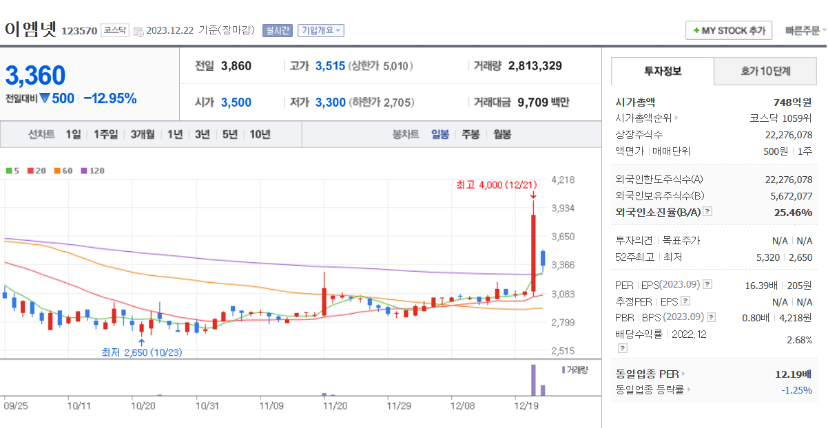Click the market cap value 748억원
Screen dimensions: 828x428
[x=794, y=102]
